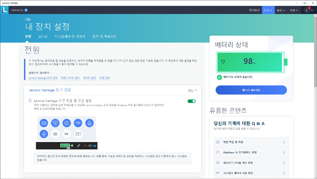
Task: Click the Lenovo L logo
Action: (x=4, y=10)
